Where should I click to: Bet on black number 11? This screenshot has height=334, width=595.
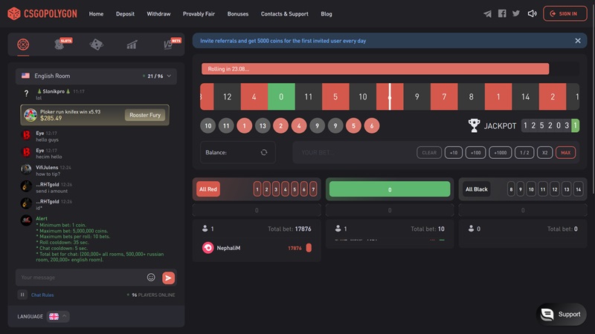(x=543, y=189)
